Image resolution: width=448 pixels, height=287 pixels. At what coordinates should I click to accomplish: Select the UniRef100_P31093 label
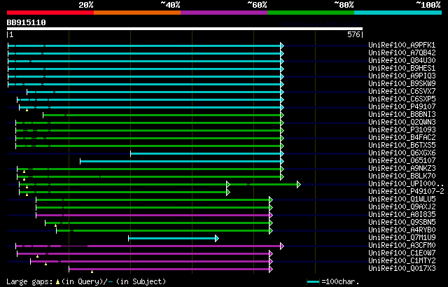[402, 130]
